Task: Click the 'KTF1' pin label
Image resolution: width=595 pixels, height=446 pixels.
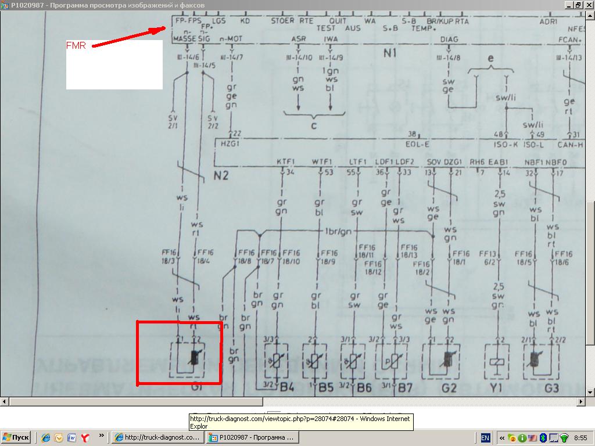Action: coord(286,161)
